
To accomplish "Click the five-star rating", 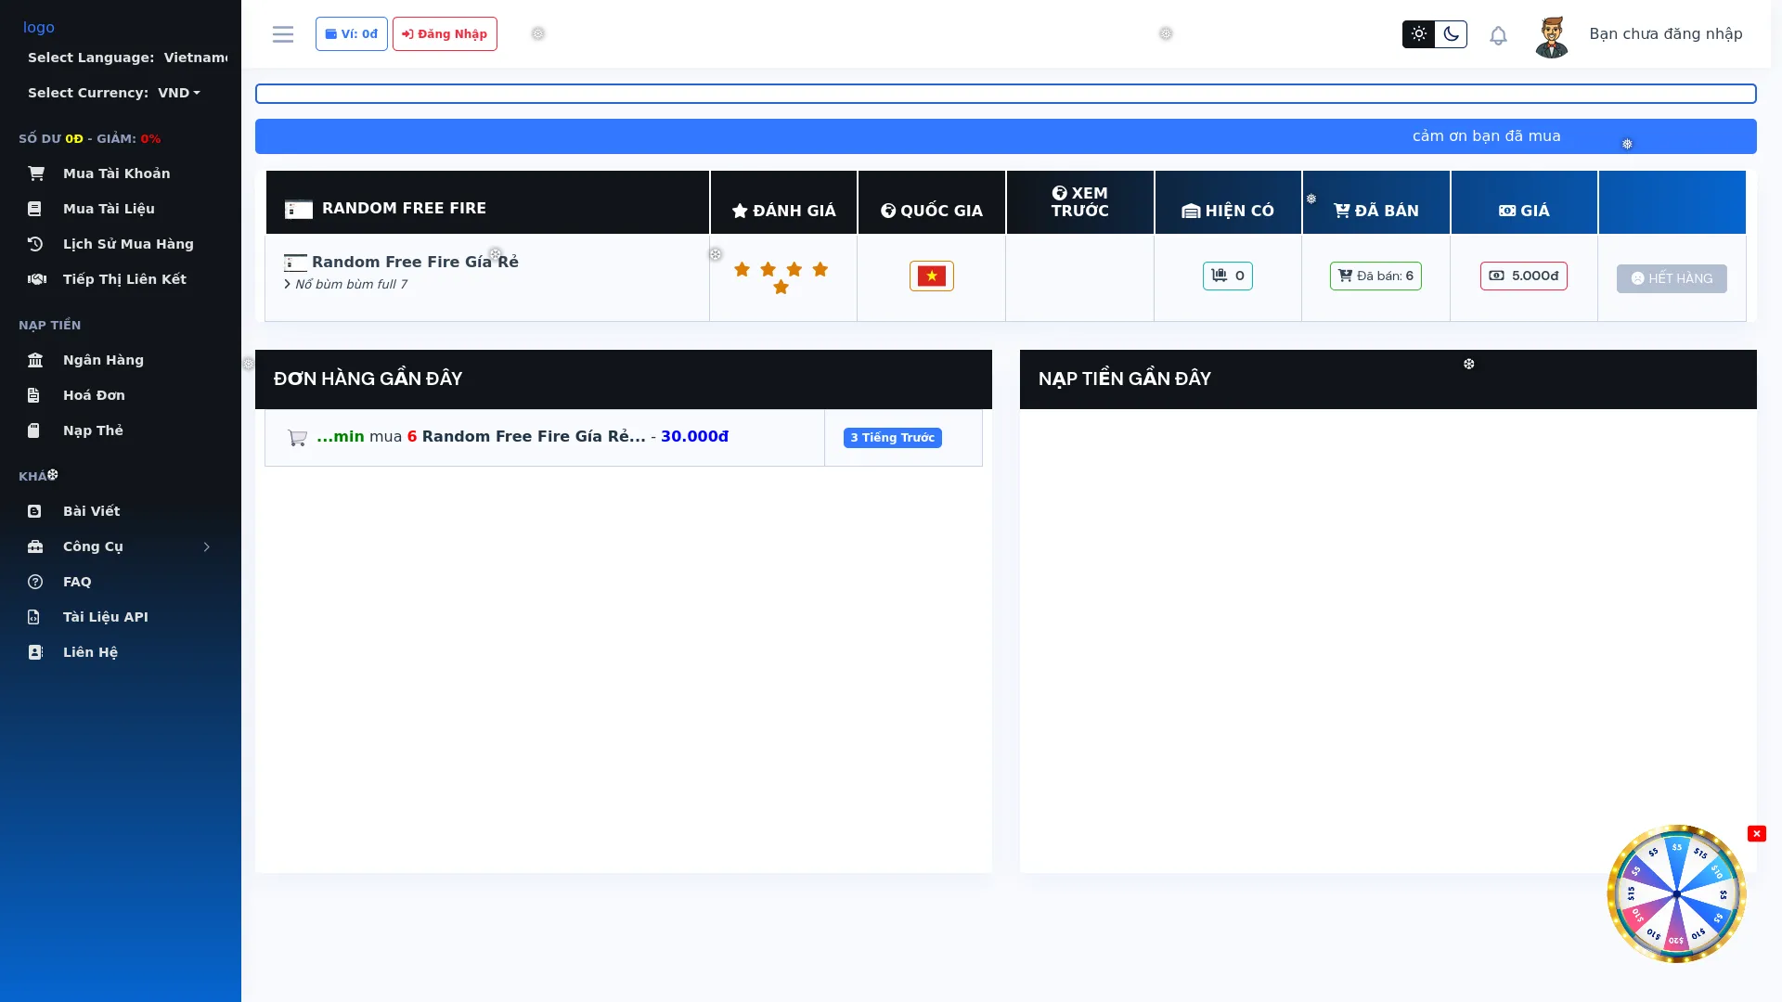I will point(781,276).
